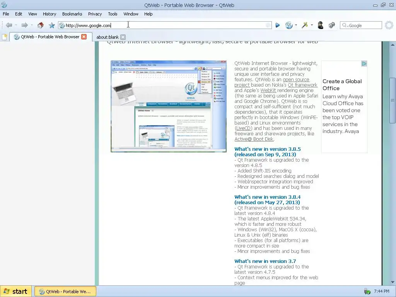Viewport: 396px width, 297px height.
Task: Open the Windows start button
Action: click(x=16, y=291)
